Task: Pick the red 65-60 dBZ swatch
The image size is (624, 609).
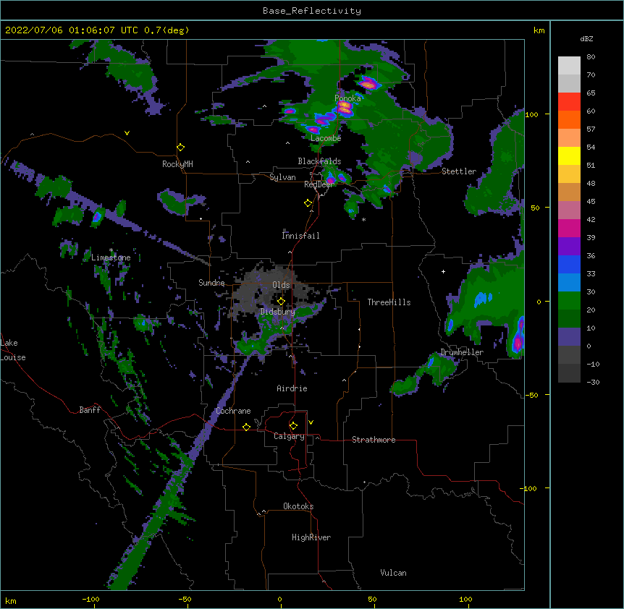Action: (569, 102)
